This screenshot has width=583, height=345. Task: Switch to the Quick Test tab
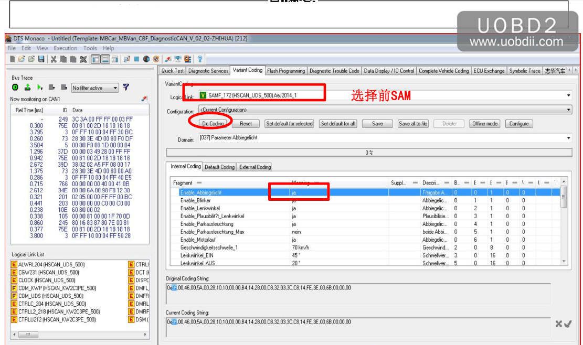[x=173, y=71]
